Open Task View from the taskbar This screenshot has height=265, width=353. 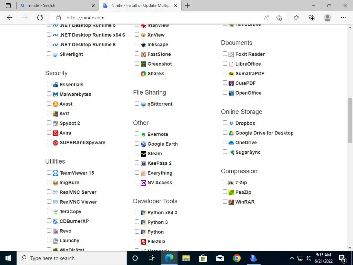(152, 258)
